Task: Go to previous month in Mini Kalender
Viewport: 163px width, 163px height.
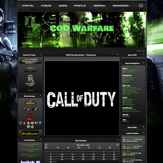Action: [x=46, y=145]
